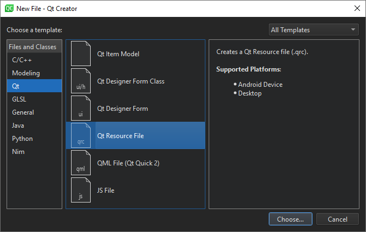This screenshot has height=232, width=366.
Task: Click the qrc resource file icon
Action: [x=81, y=136]
